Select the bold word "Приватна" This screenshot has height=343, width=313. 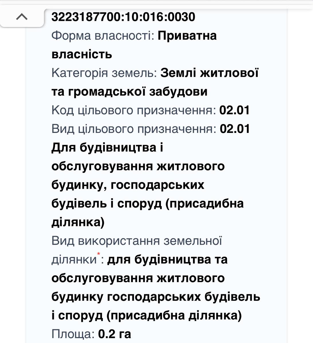tap(187, 36)
